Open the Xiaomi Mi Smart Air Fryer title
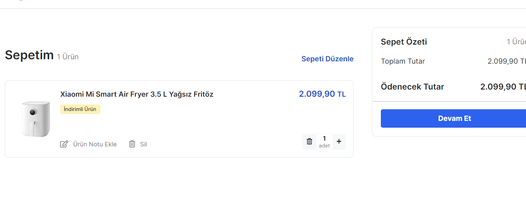 coord(137,94)
